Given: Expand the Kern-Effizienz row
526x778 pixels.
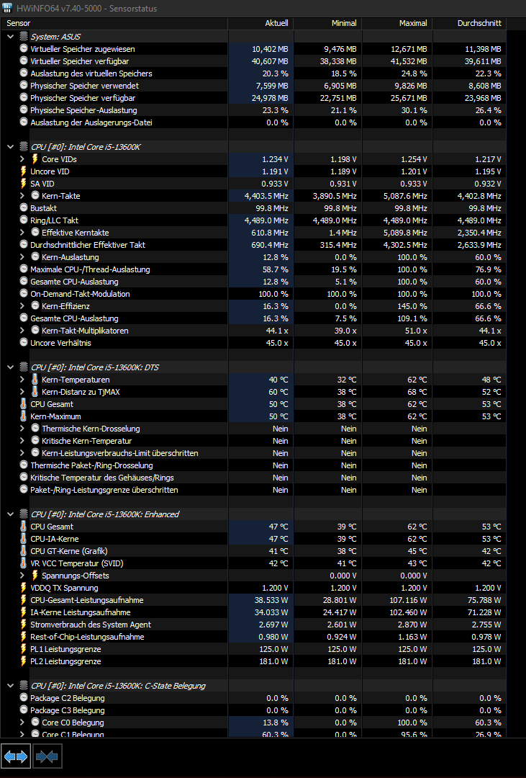Looking at the screenshot, I should (22, 305).
